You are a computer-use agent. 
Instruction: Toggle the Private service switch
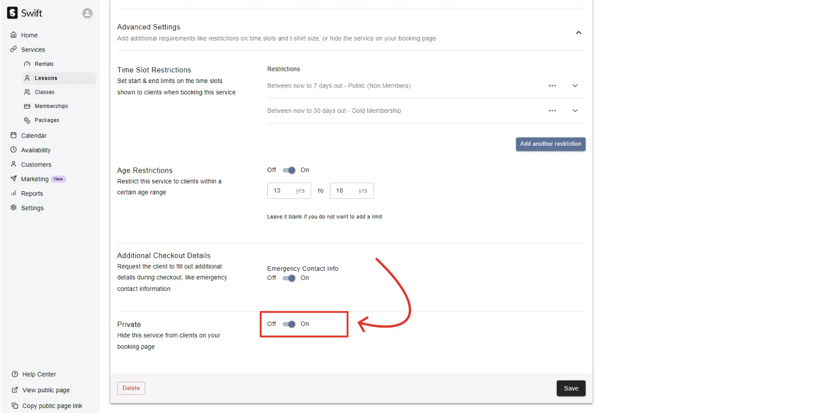coord(289,324)
